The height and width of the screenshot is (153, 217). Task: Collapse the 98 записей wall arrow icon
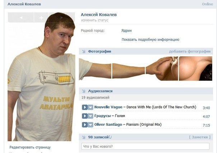pos(84,137)
